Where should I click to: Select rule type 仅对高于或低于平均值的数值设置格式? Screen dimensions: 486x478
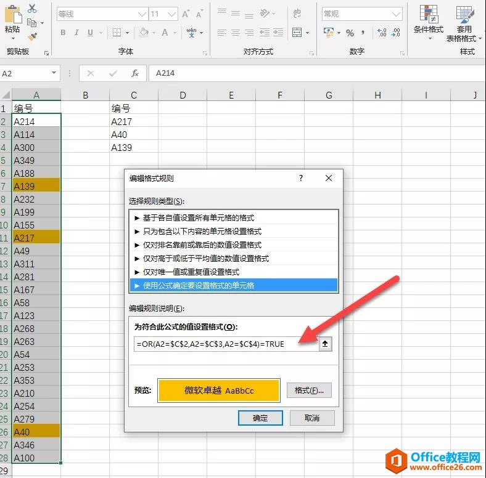coord(234,259)
